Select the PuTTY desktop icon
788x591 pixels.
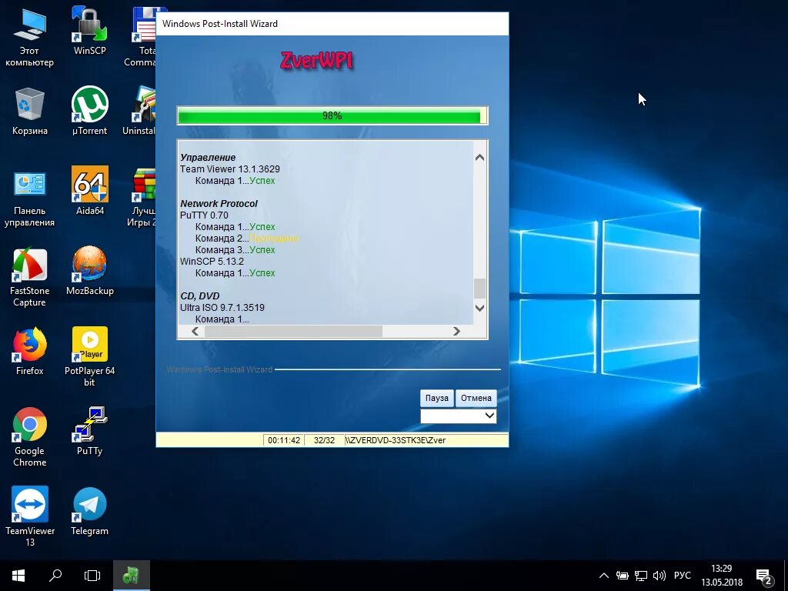89,431
